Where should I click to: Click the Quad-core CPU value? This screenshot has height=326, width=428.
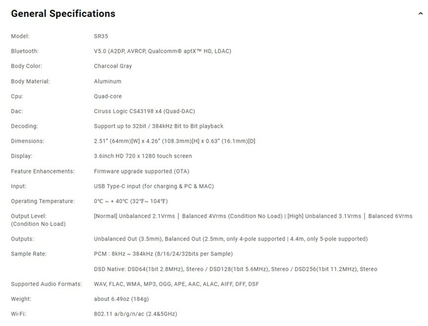coord(107,96)
